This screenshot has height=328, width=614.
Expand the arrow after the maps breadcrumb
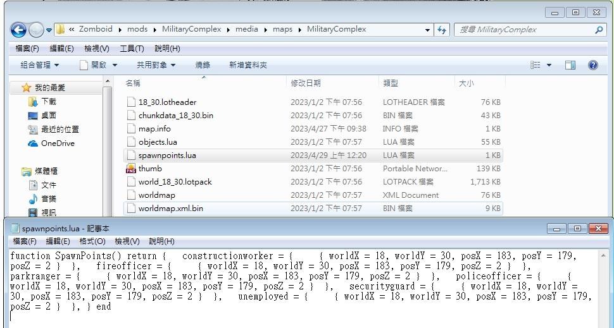click(x=300, y=30)
